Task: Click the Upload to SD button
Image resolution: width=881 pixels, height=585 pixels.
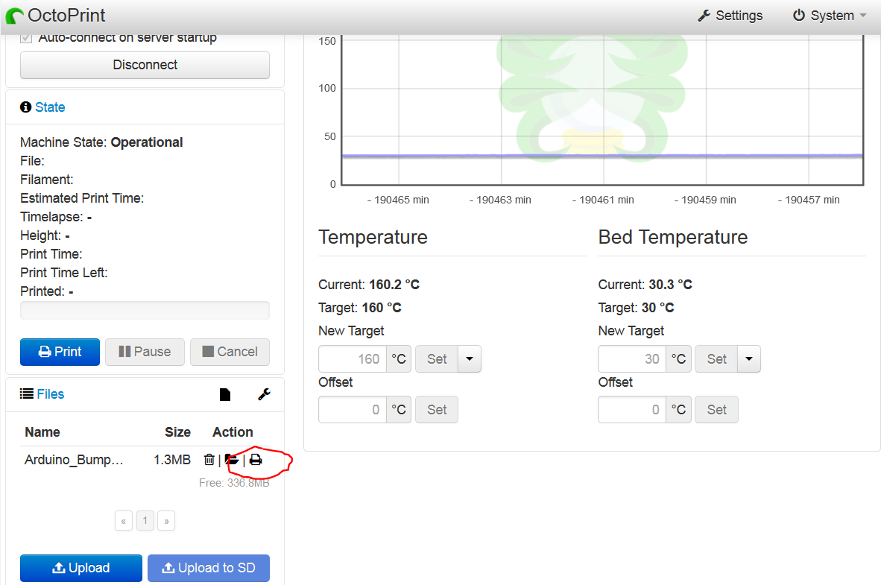Action: click(209, 568)
